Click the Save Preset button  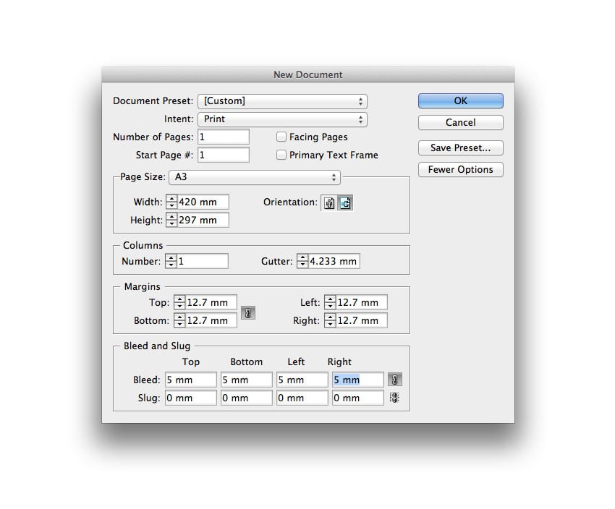460,148
